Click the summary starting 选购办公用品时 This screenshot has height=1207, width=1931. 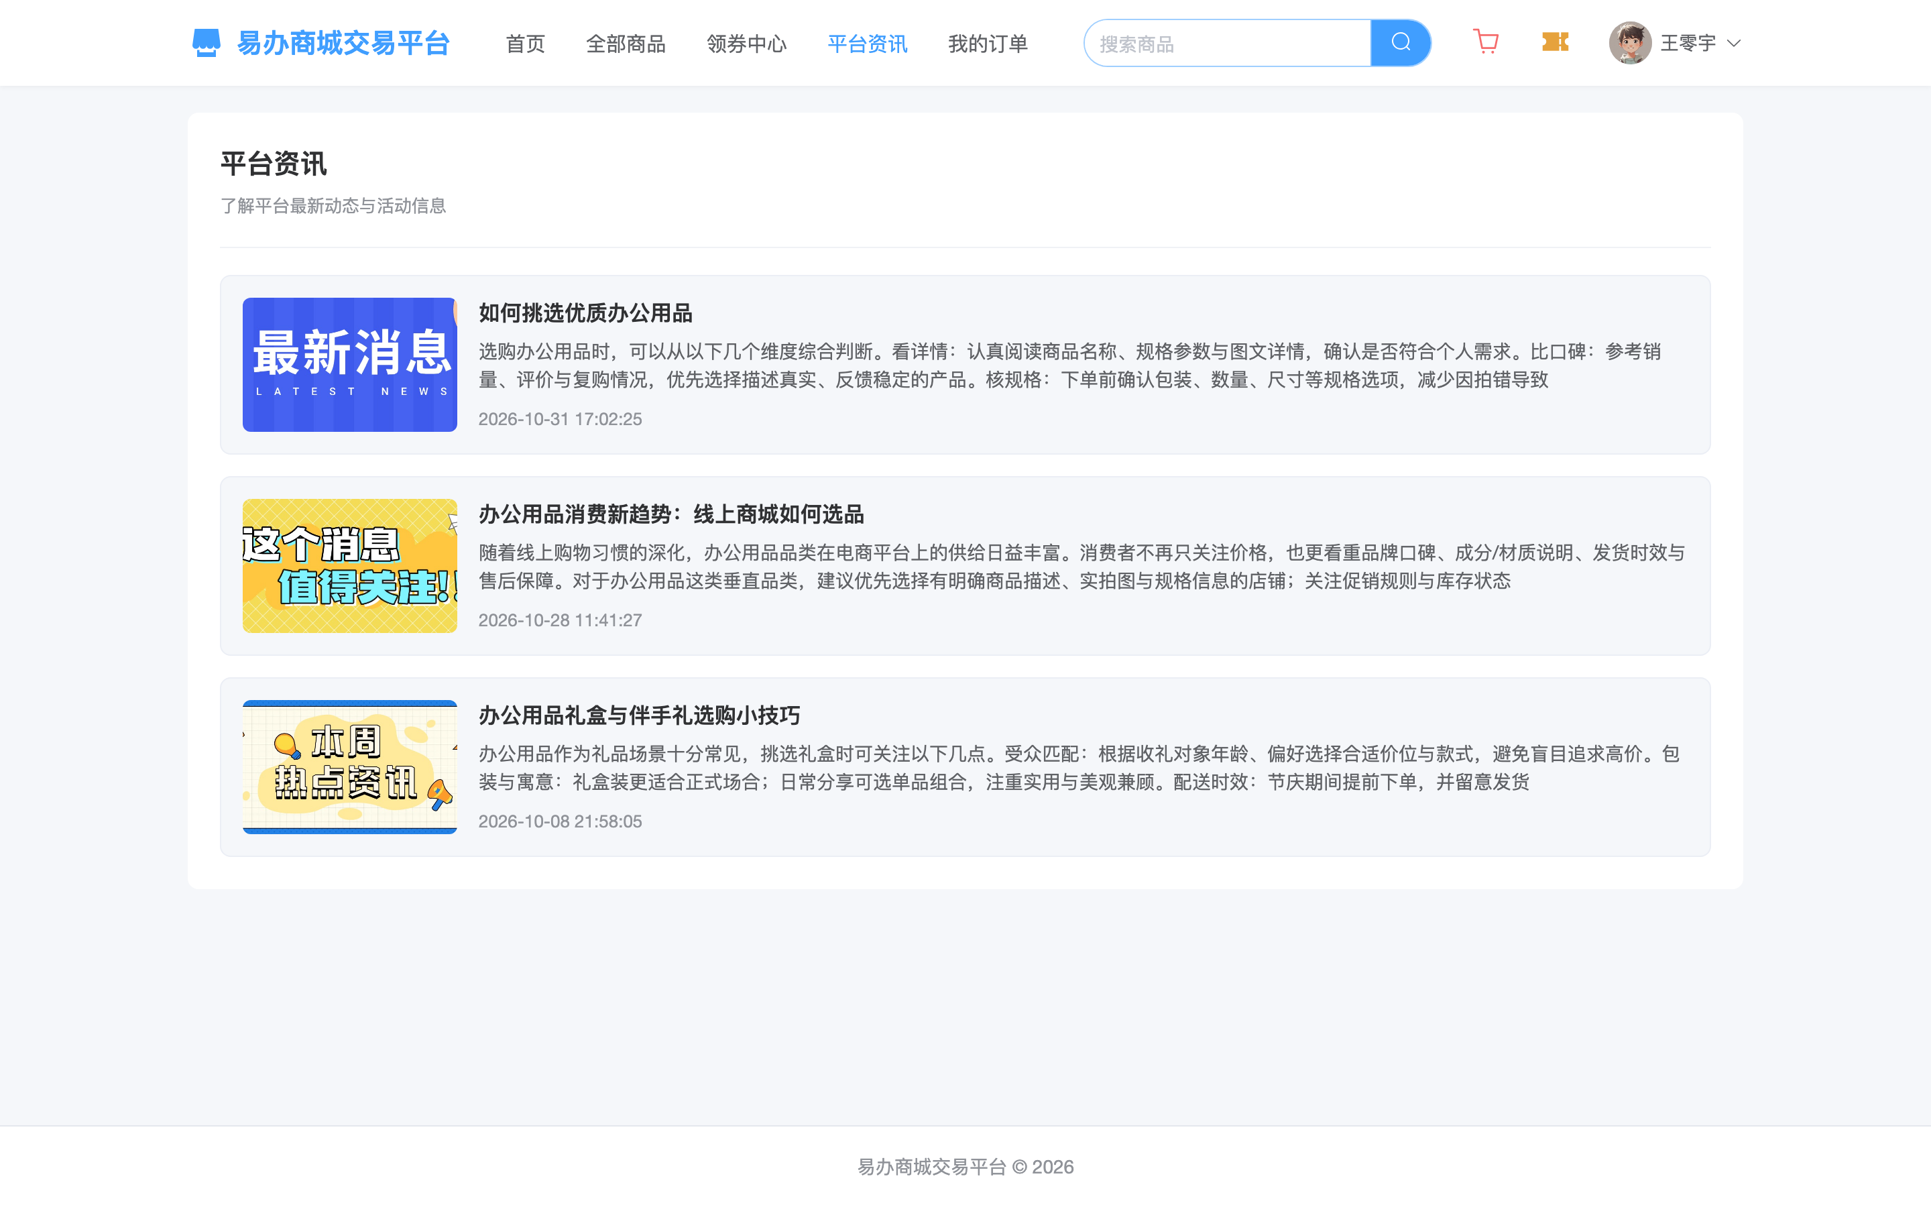click(x=1070, y=365)
